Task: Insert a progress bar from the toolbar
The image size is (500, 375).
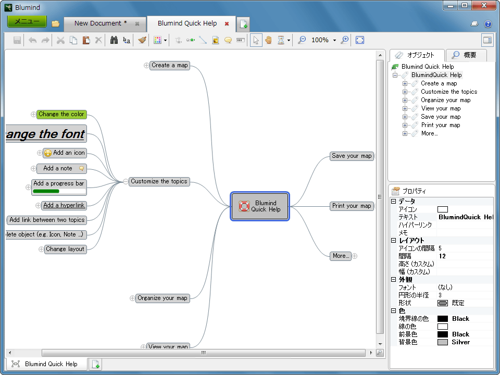Action: coord(241,40)
